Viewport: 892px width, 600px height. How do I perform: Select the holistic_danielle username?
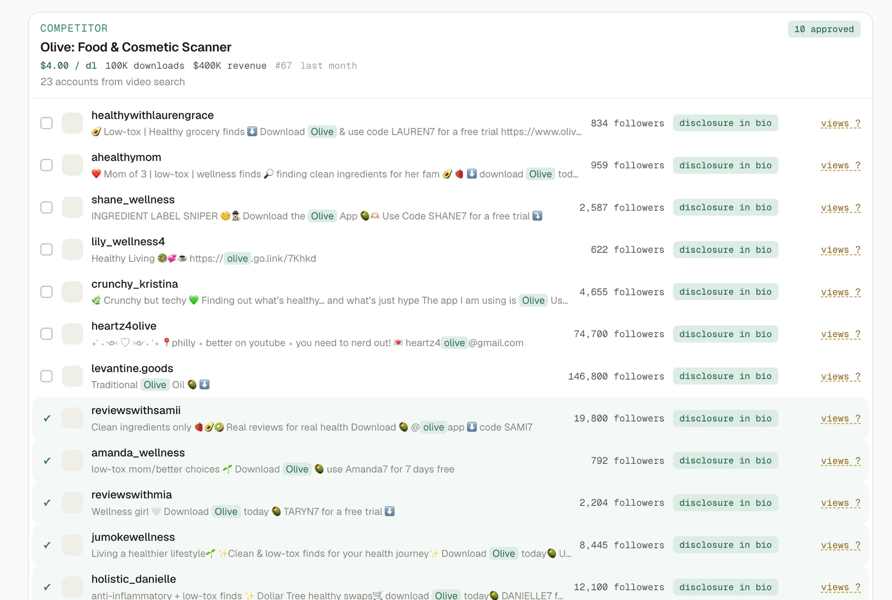point(134,579)
